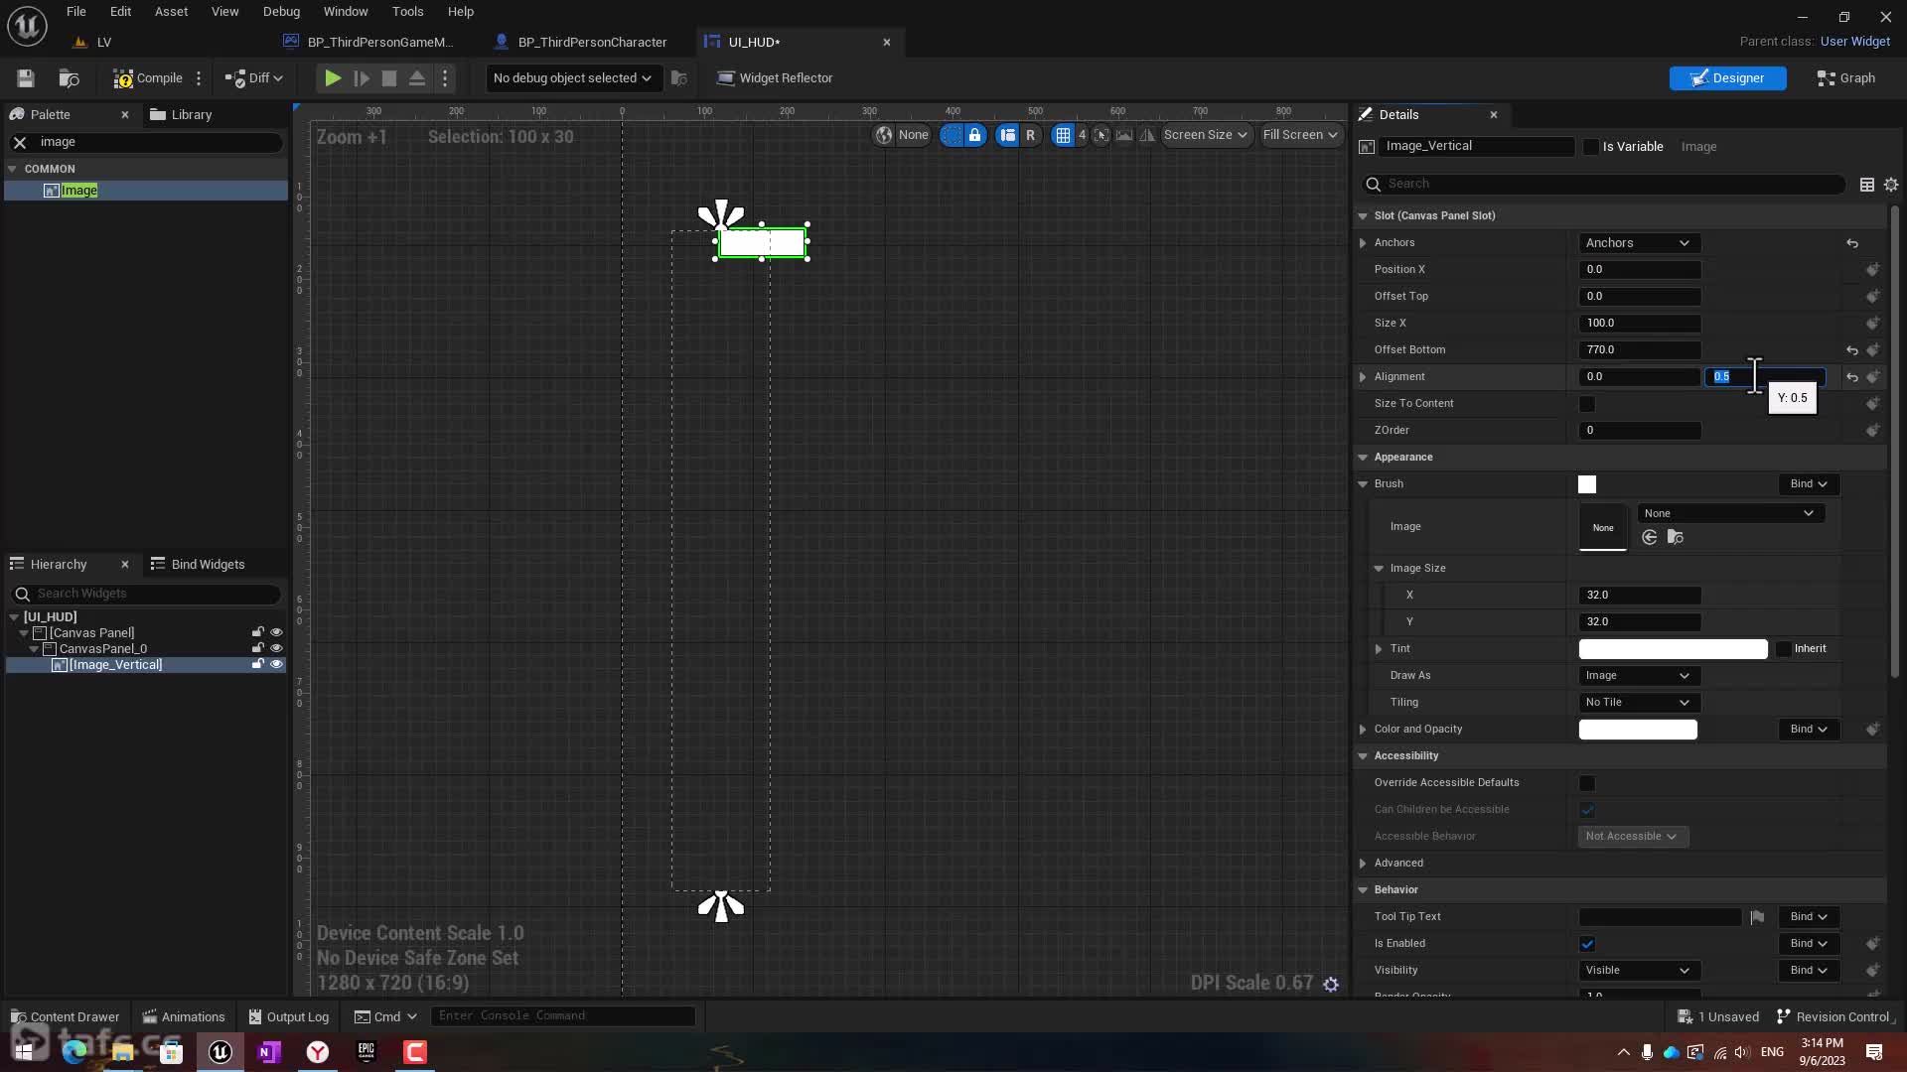Reset Anchors to default arrow
This screenshot has width=1907, height=1072.
pyautogui.click(x=1852, y=243)
